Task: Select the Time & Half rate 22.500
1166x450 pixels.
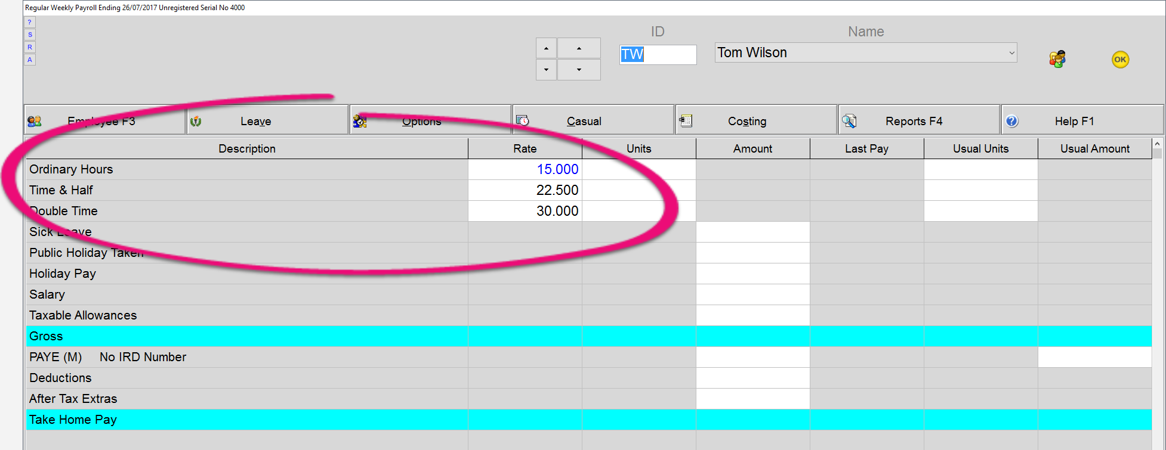Action: pos(557,190)
